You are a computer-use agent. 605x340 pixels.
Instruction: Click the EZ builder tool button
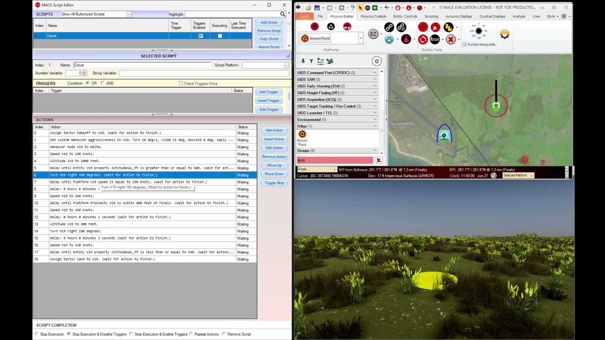click(x=373, y=34)
